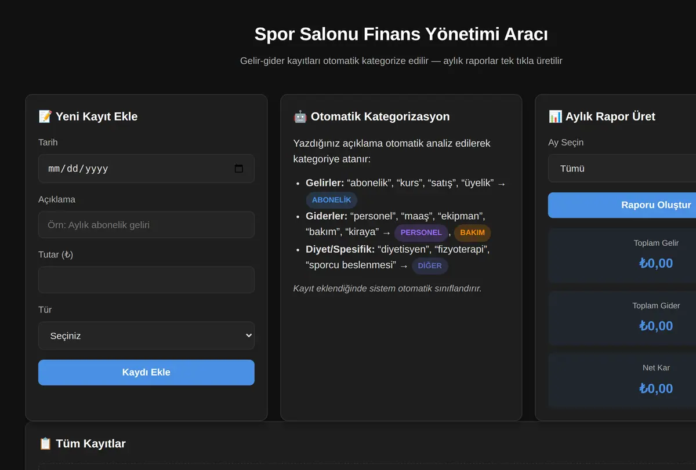696x470 pixels.
Task: Click the Diyet/Spesifik bullet label
Action: 340,249
